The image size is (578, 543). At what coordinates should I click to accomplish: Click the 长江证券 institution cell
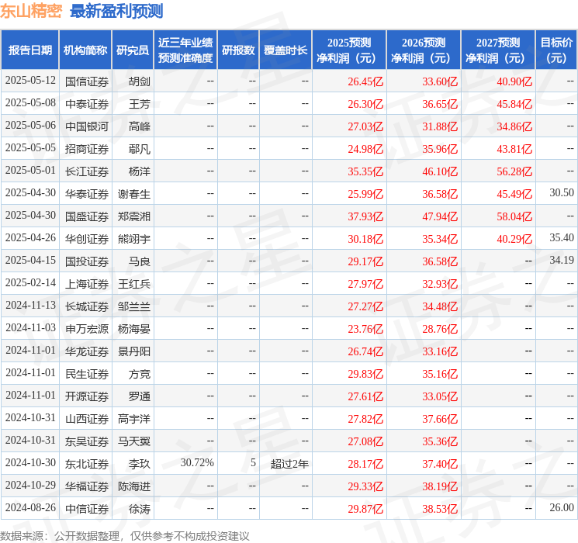(x=87, y=171)
